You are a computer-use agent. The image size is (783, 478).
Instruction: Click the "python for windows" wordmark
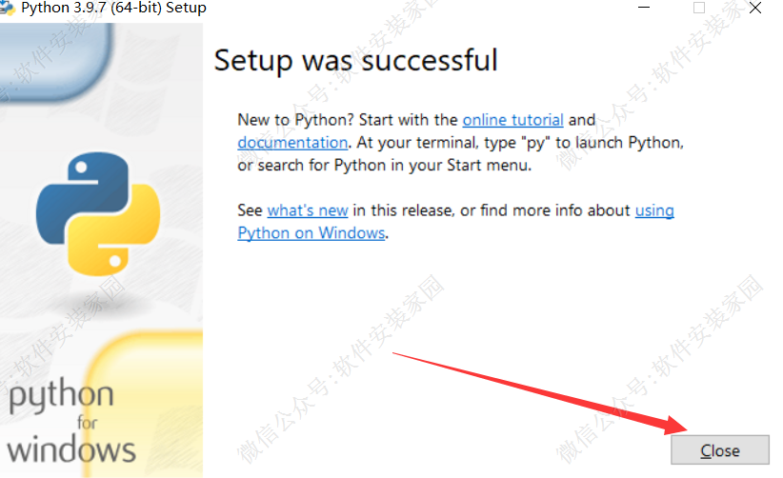[71, 420]
